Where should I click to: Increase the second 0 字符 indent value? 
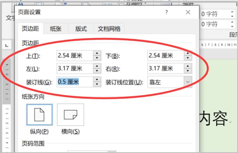(232, 22)
